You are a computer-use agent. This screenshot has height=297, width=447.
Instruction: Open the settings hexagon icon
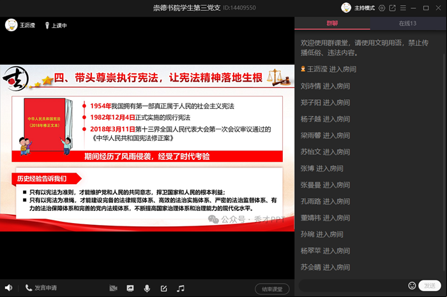[382, 8]
